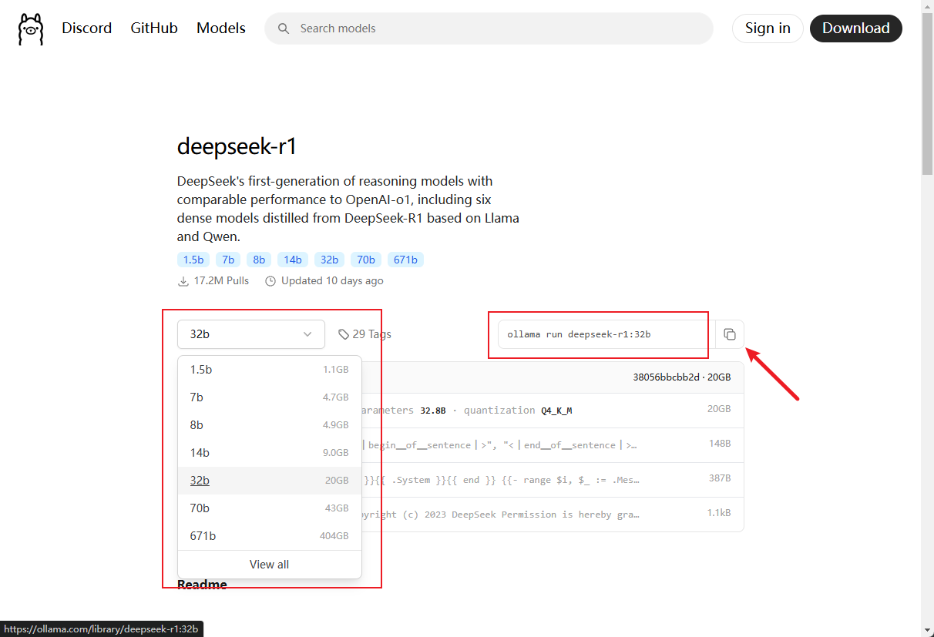Viewport: 934px width, 637px height.
Task: Select the 14b tag badge
Action: 293,260
